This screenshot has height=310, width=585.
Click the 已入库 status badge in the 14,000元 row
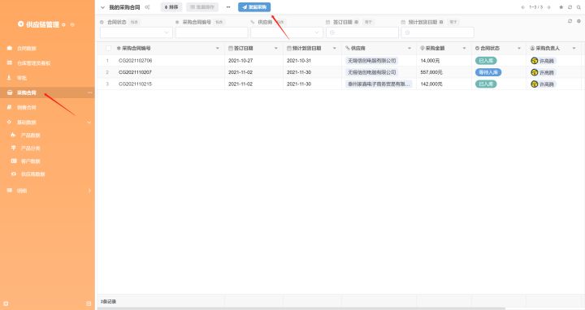[x=486, y=60]
